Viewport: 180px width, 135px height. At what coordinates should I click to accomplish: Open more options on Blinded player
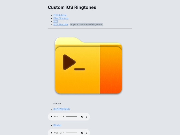[86, 133]
